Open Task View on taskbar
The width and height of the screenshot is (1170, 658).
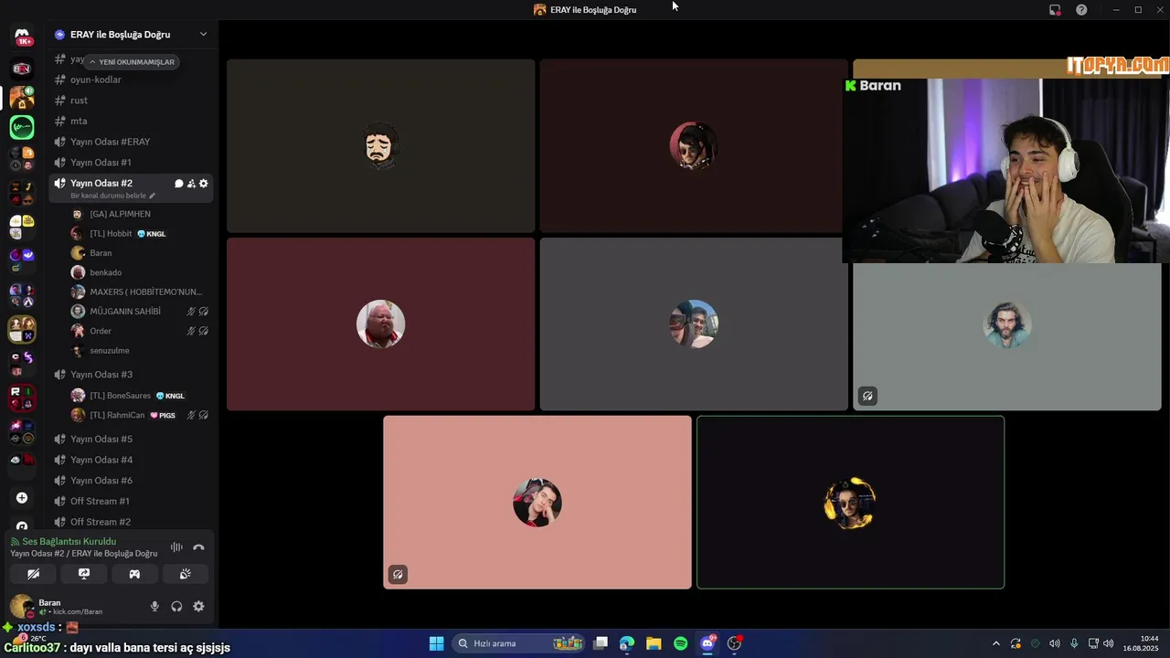(601, 643)
